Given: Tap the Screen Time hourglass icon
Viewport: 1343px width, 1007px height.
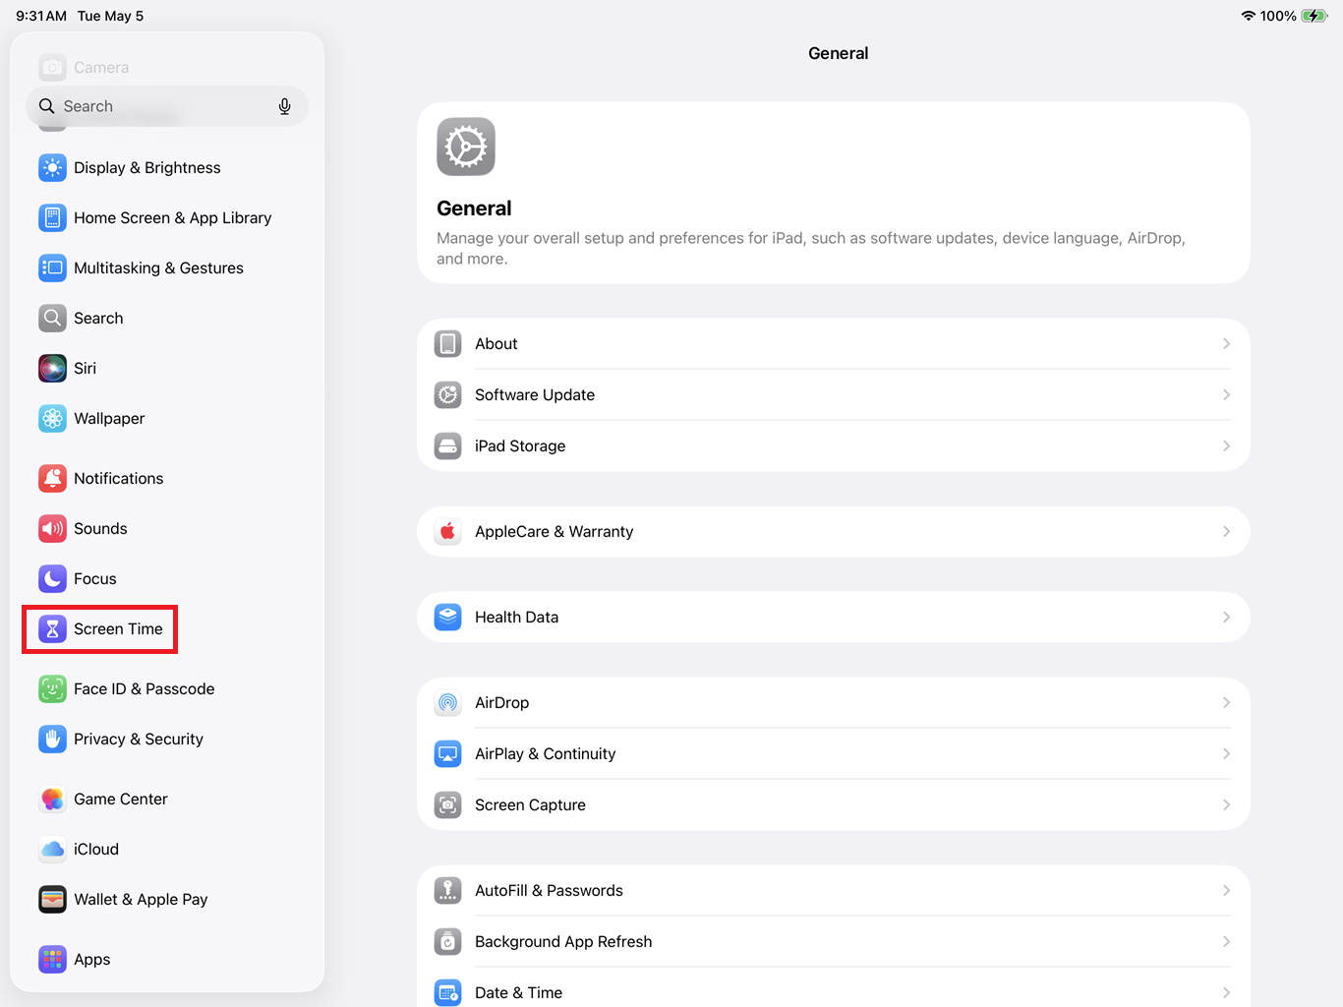Looking at the screenshot, I should 52,629.
